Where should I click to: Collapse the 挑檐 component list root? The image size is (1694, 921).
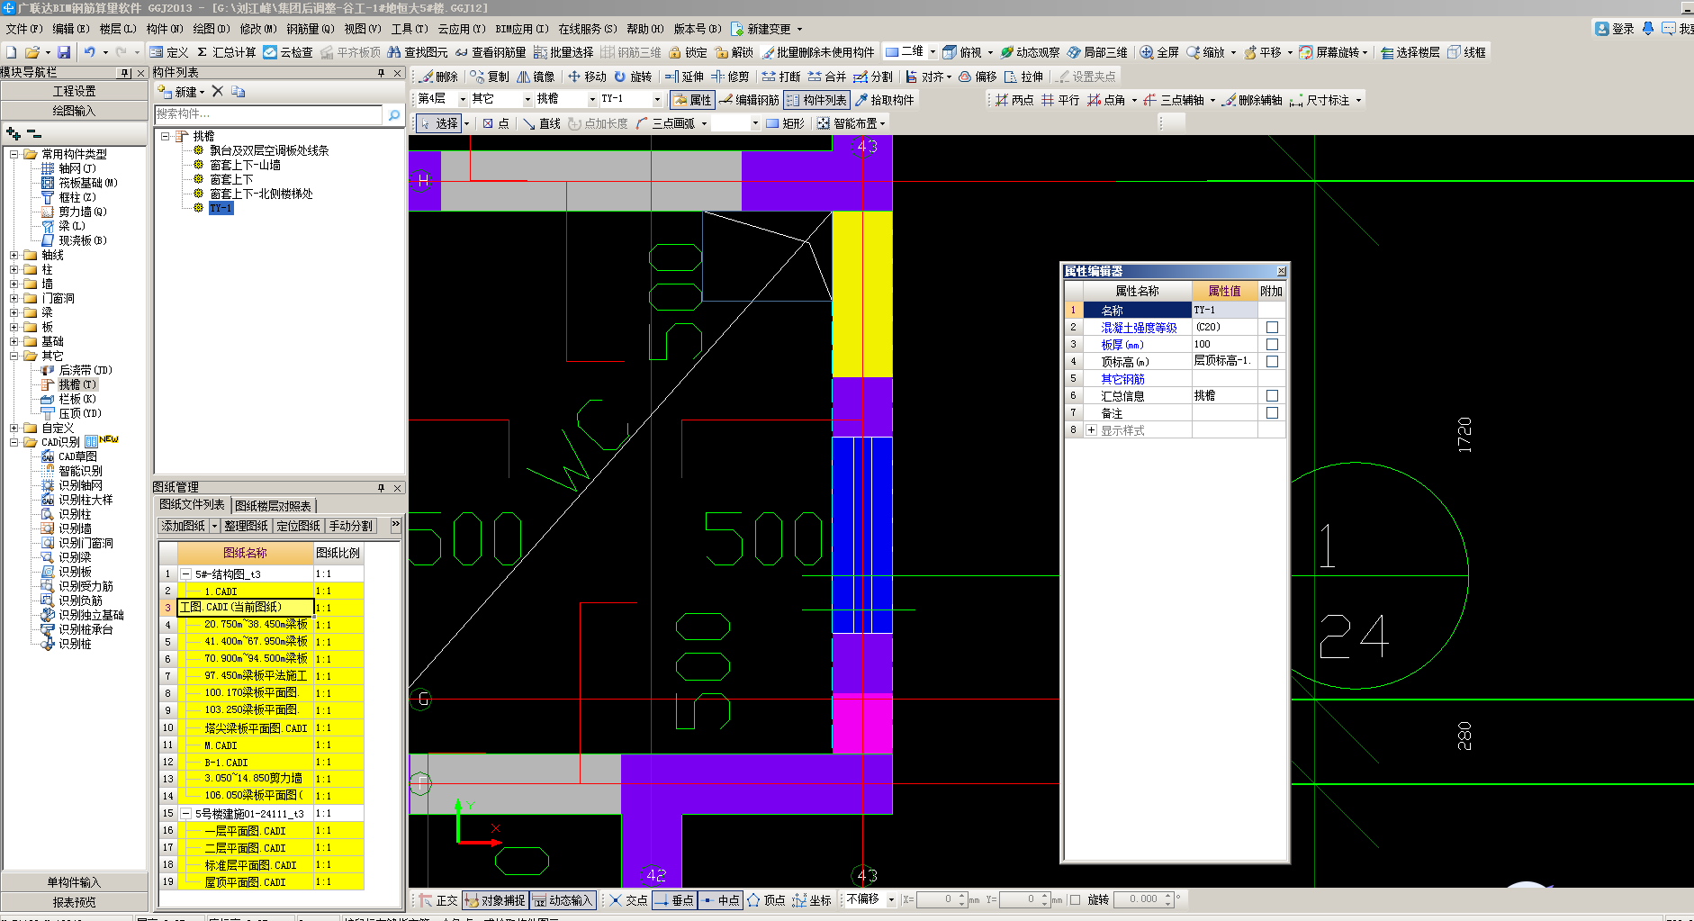tap(166, 136)
